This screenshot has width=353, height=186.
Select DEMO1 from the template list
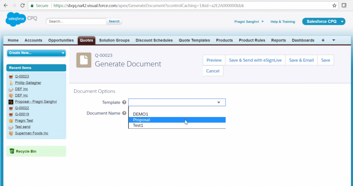pos(177,114)
